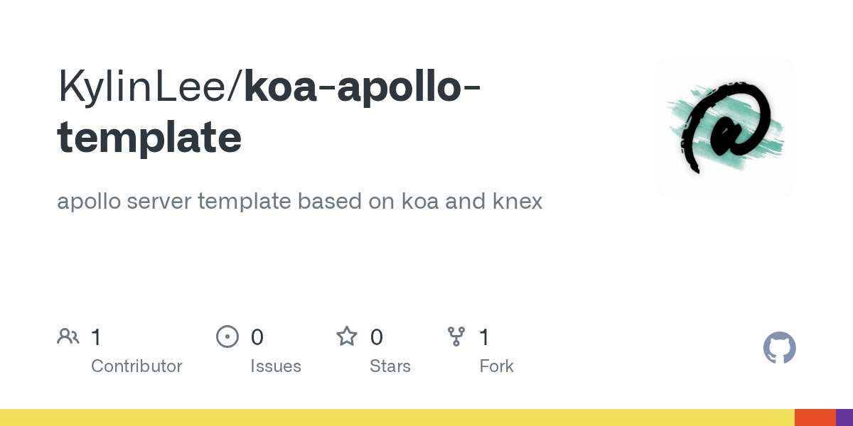This screenshot has width=853, height=426.
Task: Click the stars count number 0
Action: pyautogui.click(x=377, y=337)
